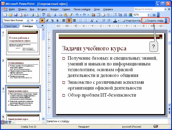Save the presentation with the diskette icon

[x=16, y=15]
